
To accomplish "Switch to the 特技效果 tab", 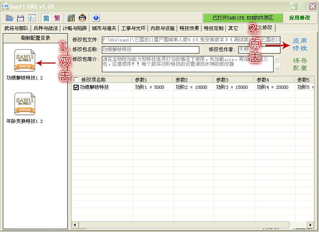I will (190, 28).
